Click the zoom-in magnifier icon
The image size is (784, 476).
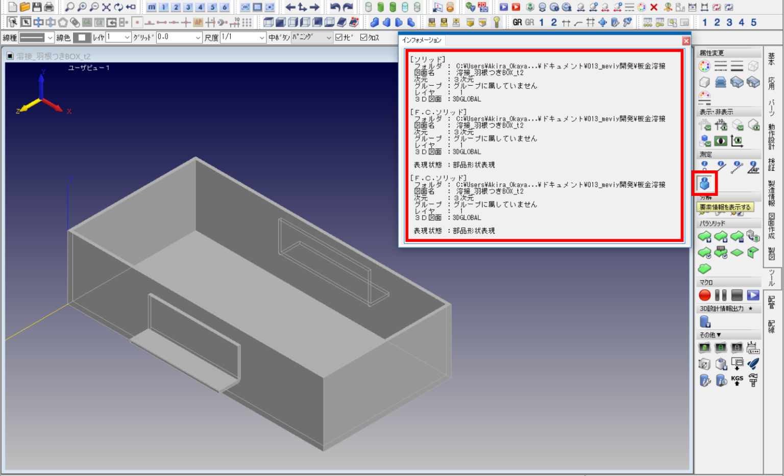point(82,7)
